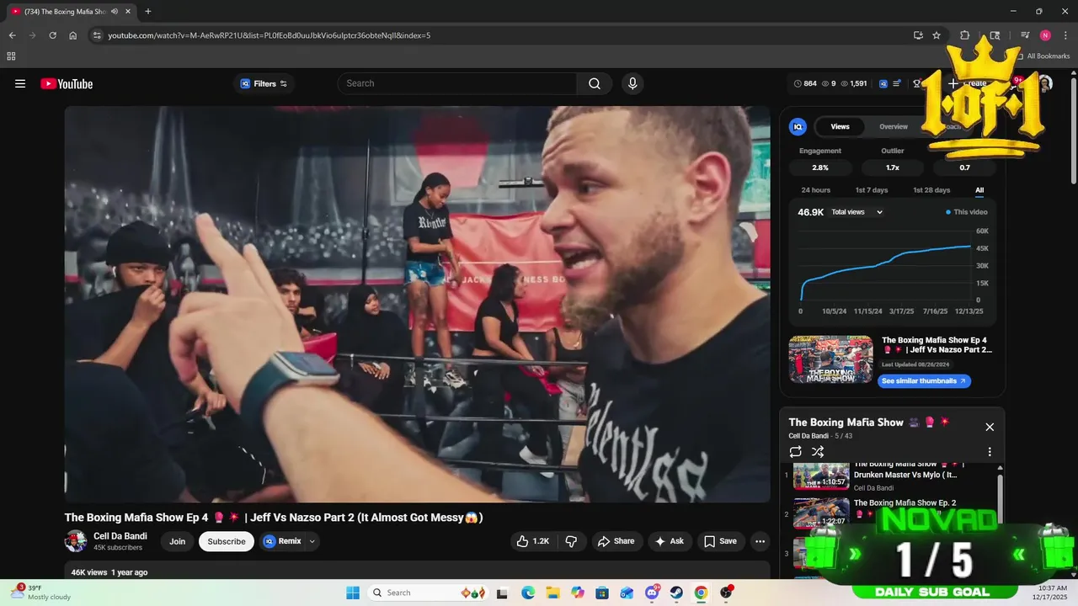This screenshot has width=1078, height=606.
Task: Open Cell Da Bandi channel avatar
Action: coord(76,541)
